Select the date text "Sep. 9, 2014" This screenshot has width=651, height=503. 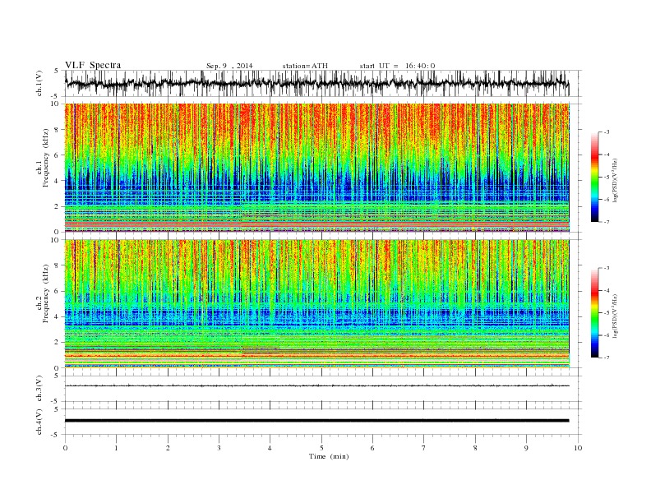229,66
